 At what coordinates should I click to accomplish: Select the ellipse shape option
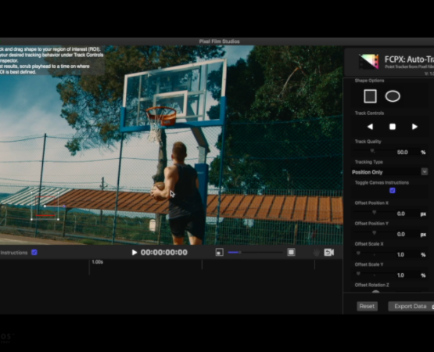393,96
